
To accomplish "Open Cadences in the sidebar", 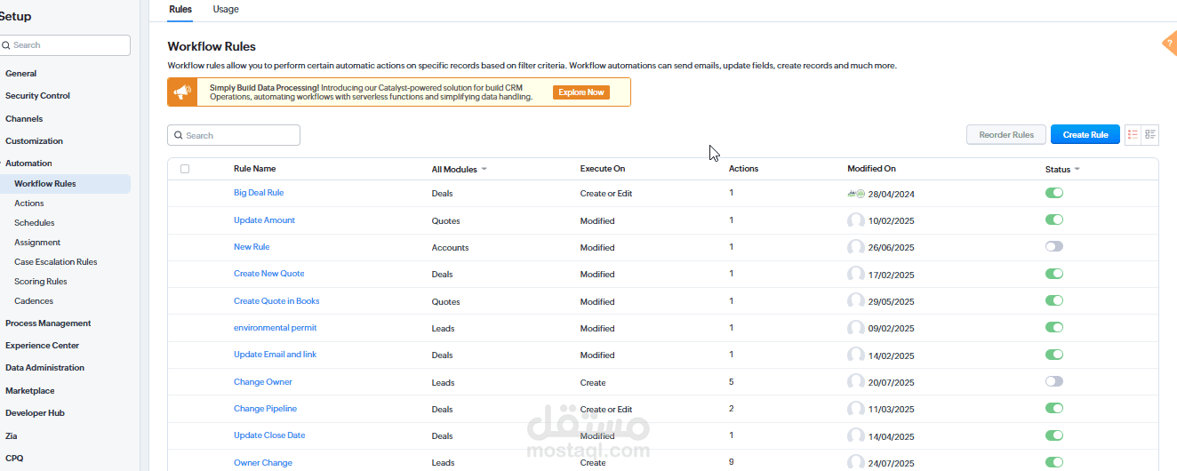I will (34, 301).
